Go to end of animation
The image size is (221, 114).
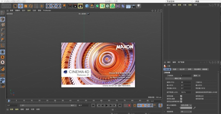(x=120, y=105)
